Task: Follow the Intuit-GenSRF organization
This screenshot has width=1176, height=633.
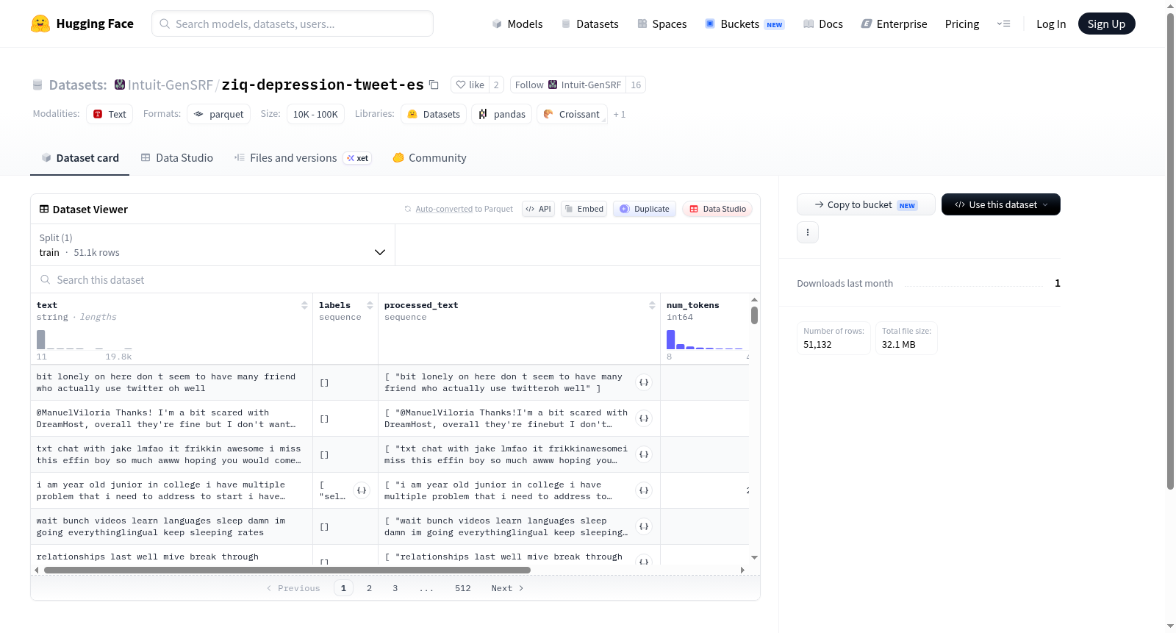Action: point(529,85)
